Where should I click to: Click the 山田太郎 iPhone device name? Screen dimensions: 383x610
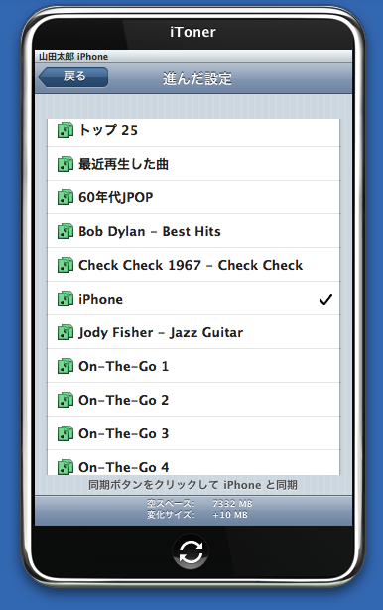point(73,57)
